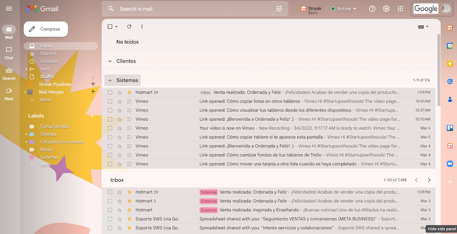
Task: Collapse the Sistemas section
Action: tap(110, 80)
